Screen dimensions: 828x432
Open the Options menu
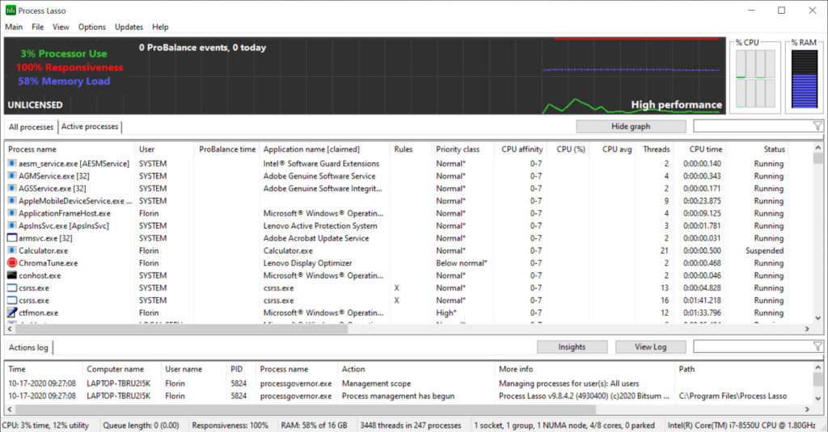pos(92,27)
